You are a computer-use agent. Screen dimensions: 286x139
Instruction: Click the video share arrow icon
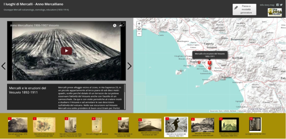pos(121,25)
